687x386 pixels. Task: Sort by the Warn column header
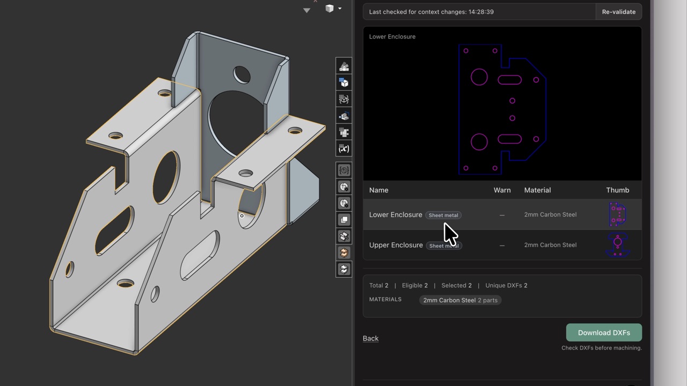click(502, 190)
